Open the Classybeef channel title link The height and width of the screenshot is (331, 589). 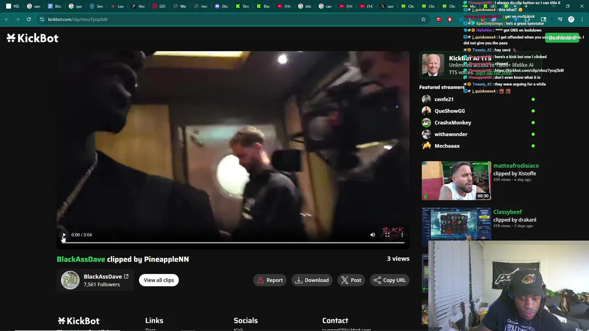tap(508, 212)
